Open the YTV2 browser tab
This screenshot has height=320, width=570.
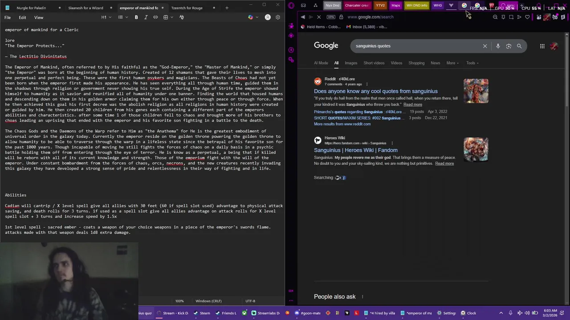click(380, 5)
